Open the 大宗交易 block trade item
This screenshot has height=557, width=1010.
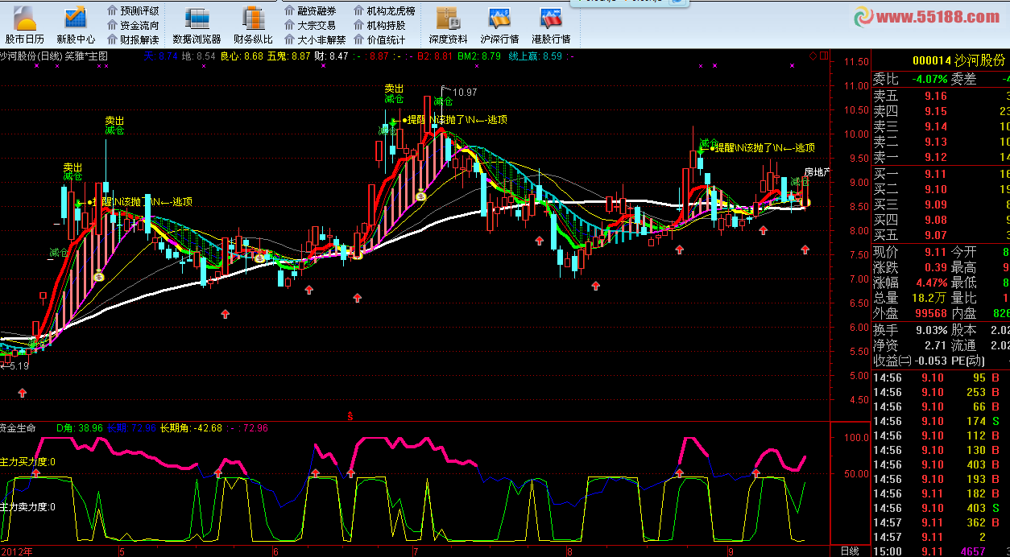(x=310, y=25)
